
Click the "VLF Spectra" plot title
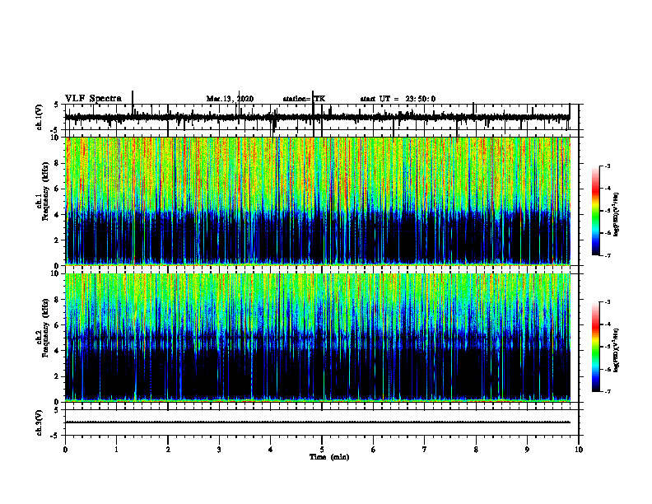(x=94, y=99)
